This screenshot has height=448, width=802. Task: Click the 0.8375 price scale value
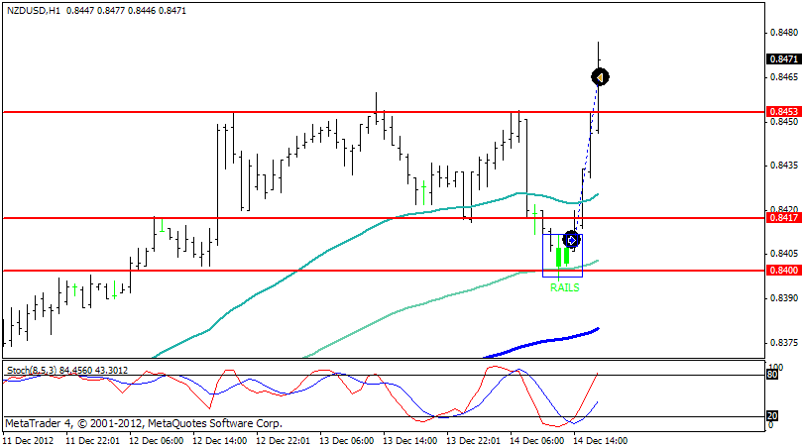(784, 343)
